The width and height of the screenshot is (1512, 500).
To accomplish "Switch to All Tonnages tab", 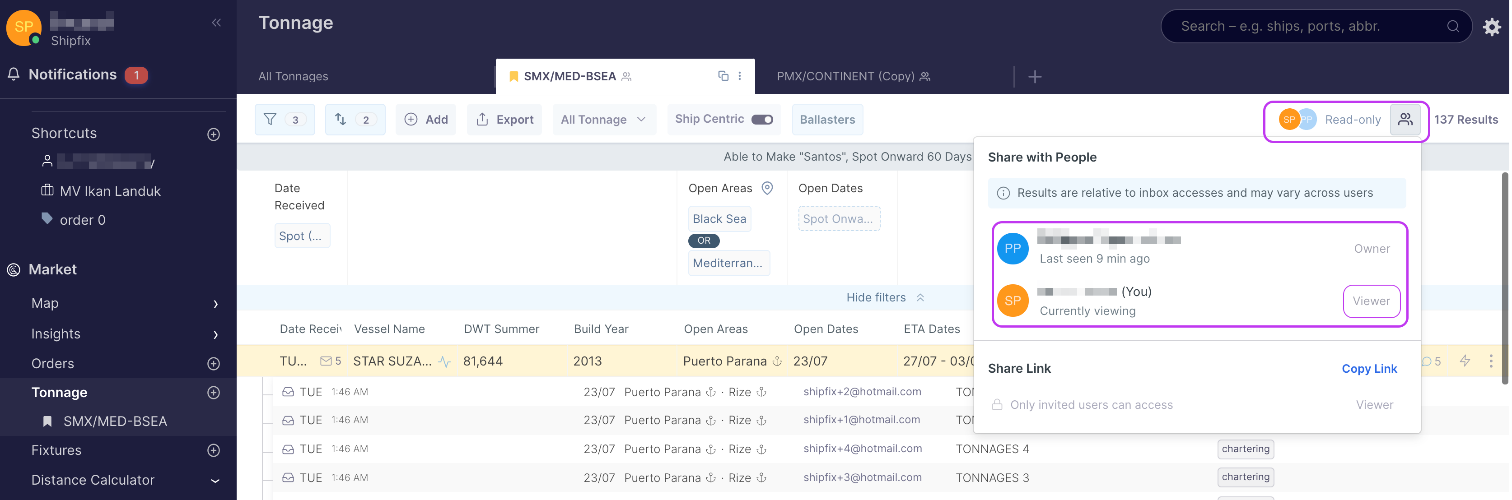I will point(293,76).
